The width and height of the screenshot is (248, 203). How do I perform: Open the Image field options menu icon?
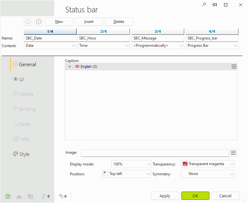pos(233,153)
